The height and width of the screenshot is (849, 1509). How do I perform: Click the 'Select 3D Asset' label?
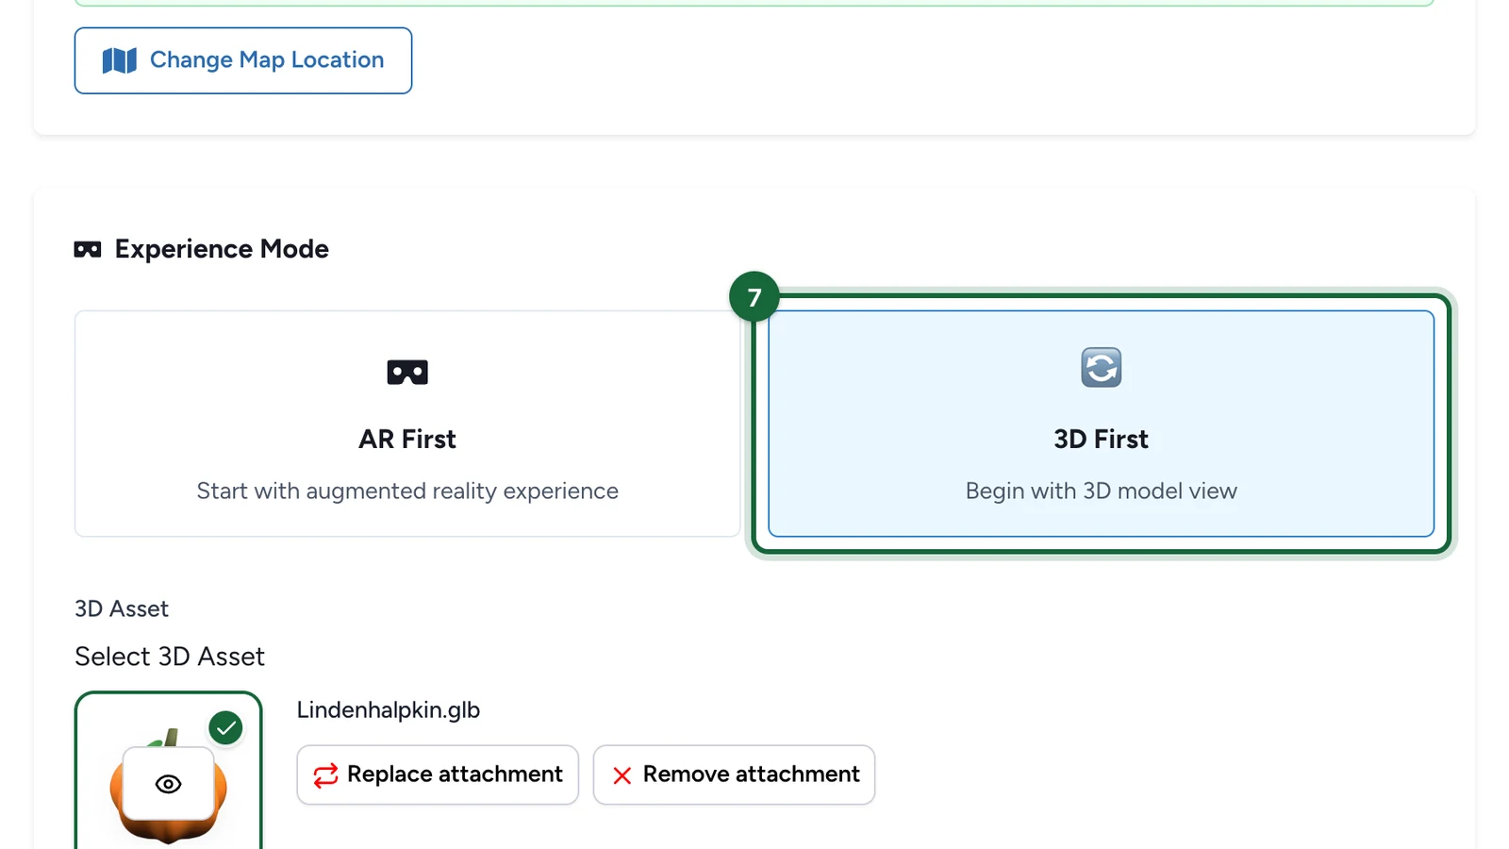click(170, 657)
